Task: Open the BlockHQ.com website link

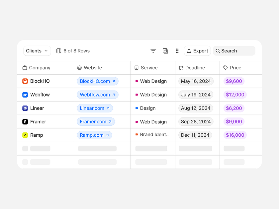Action: 97,81
